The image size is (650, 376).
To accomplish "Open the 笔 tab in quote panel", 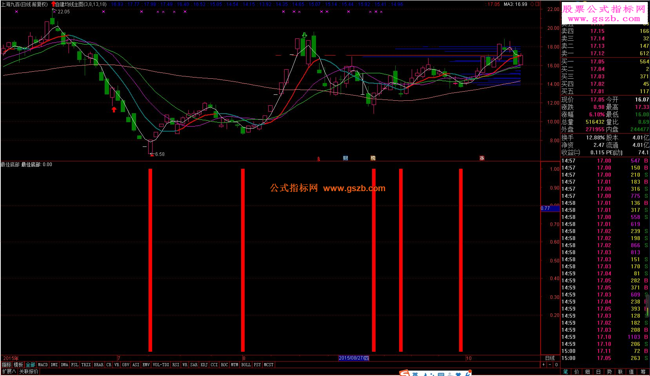I will [x=565, y=372].
